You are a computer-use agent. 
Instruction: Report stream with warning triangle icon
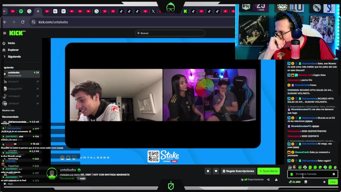(x=276, y=180)
